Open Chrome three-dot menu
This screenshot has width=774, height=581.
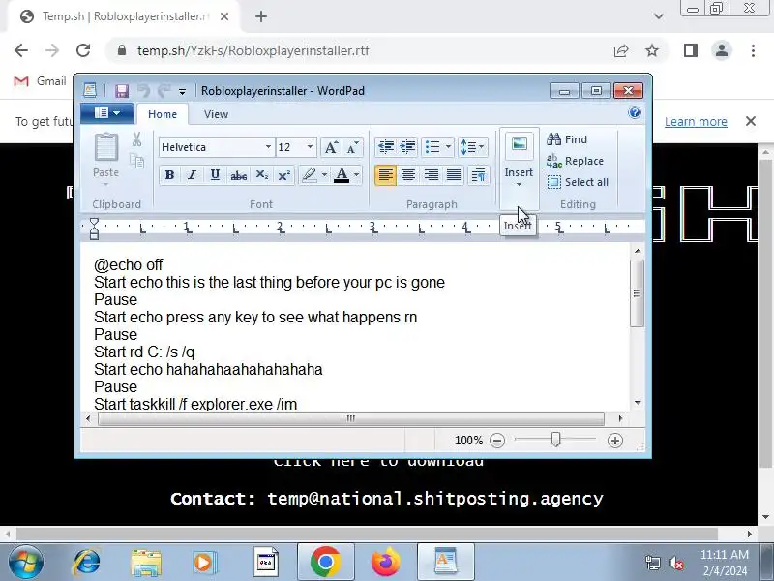753,50
